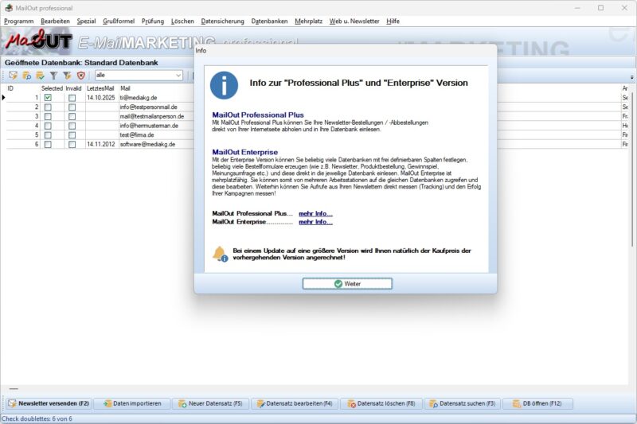The image size is (637, 424).
Task: Click the MailOut logo banner image
Action: coord(39,41)
